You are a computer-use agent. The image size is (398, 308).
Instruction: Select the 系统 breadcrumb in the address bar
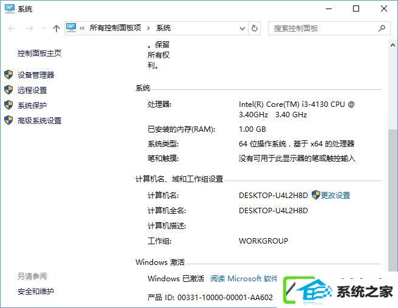[x=163, y=28]
